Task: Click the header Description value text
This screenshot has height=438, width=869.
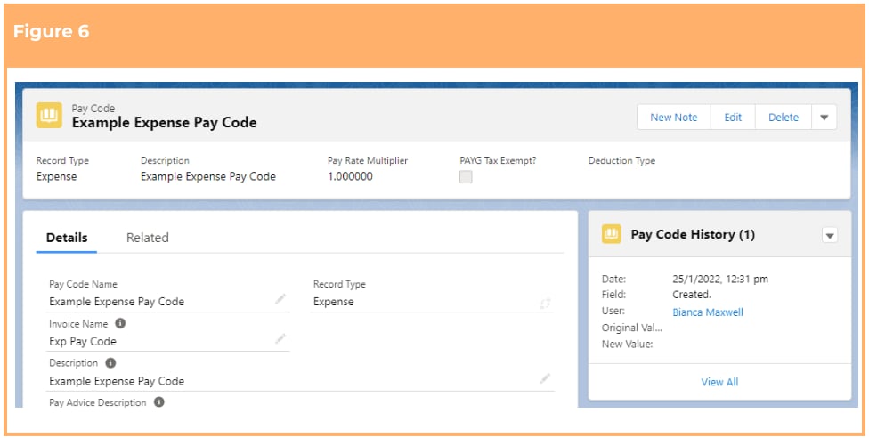Action: 207,177
